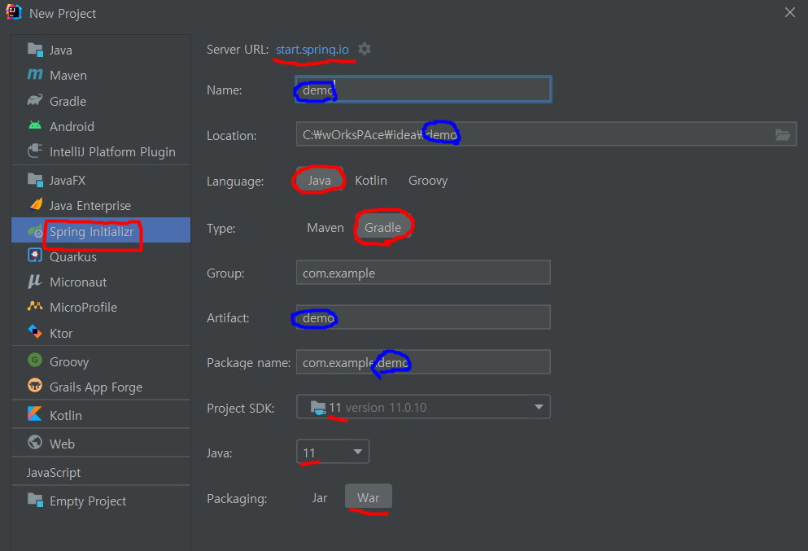Click the Quarkus icon

coord(35,256)
